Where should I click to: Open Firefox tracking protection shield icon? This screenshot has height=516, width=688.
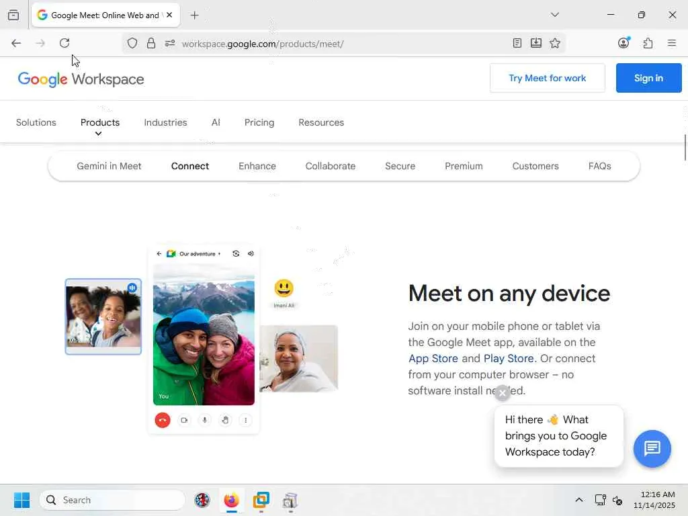[132, 43]
